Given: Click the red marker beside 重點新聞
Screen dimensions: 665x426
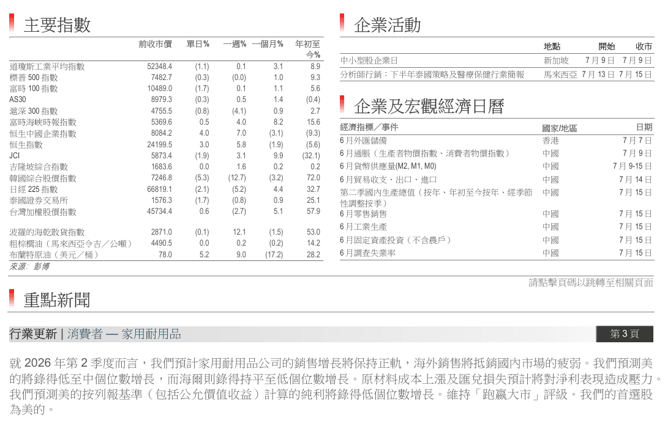Looking at the screenshot, I should [x=12, y=298].
